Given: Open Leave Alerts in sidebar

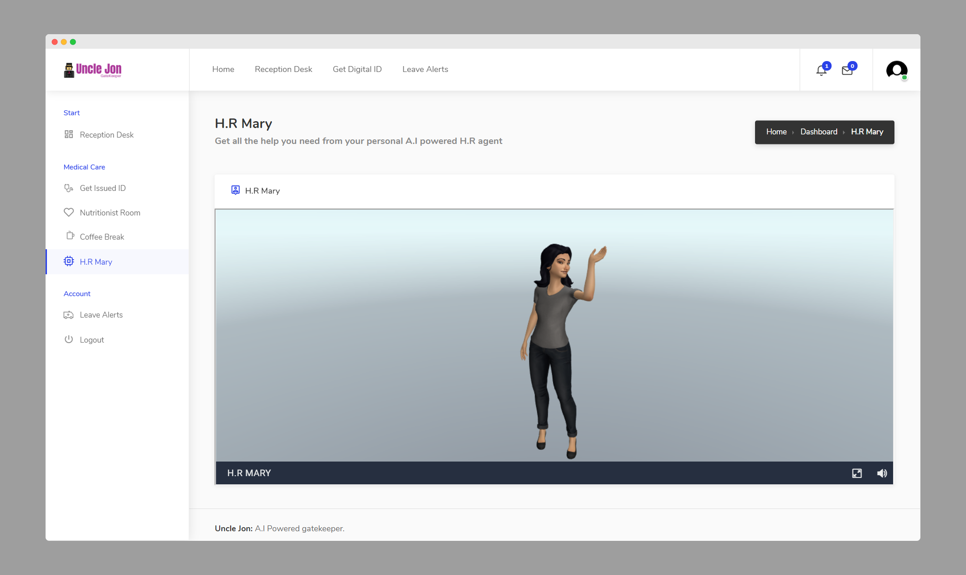Looking at the screenshot, I should click(101, 315).
